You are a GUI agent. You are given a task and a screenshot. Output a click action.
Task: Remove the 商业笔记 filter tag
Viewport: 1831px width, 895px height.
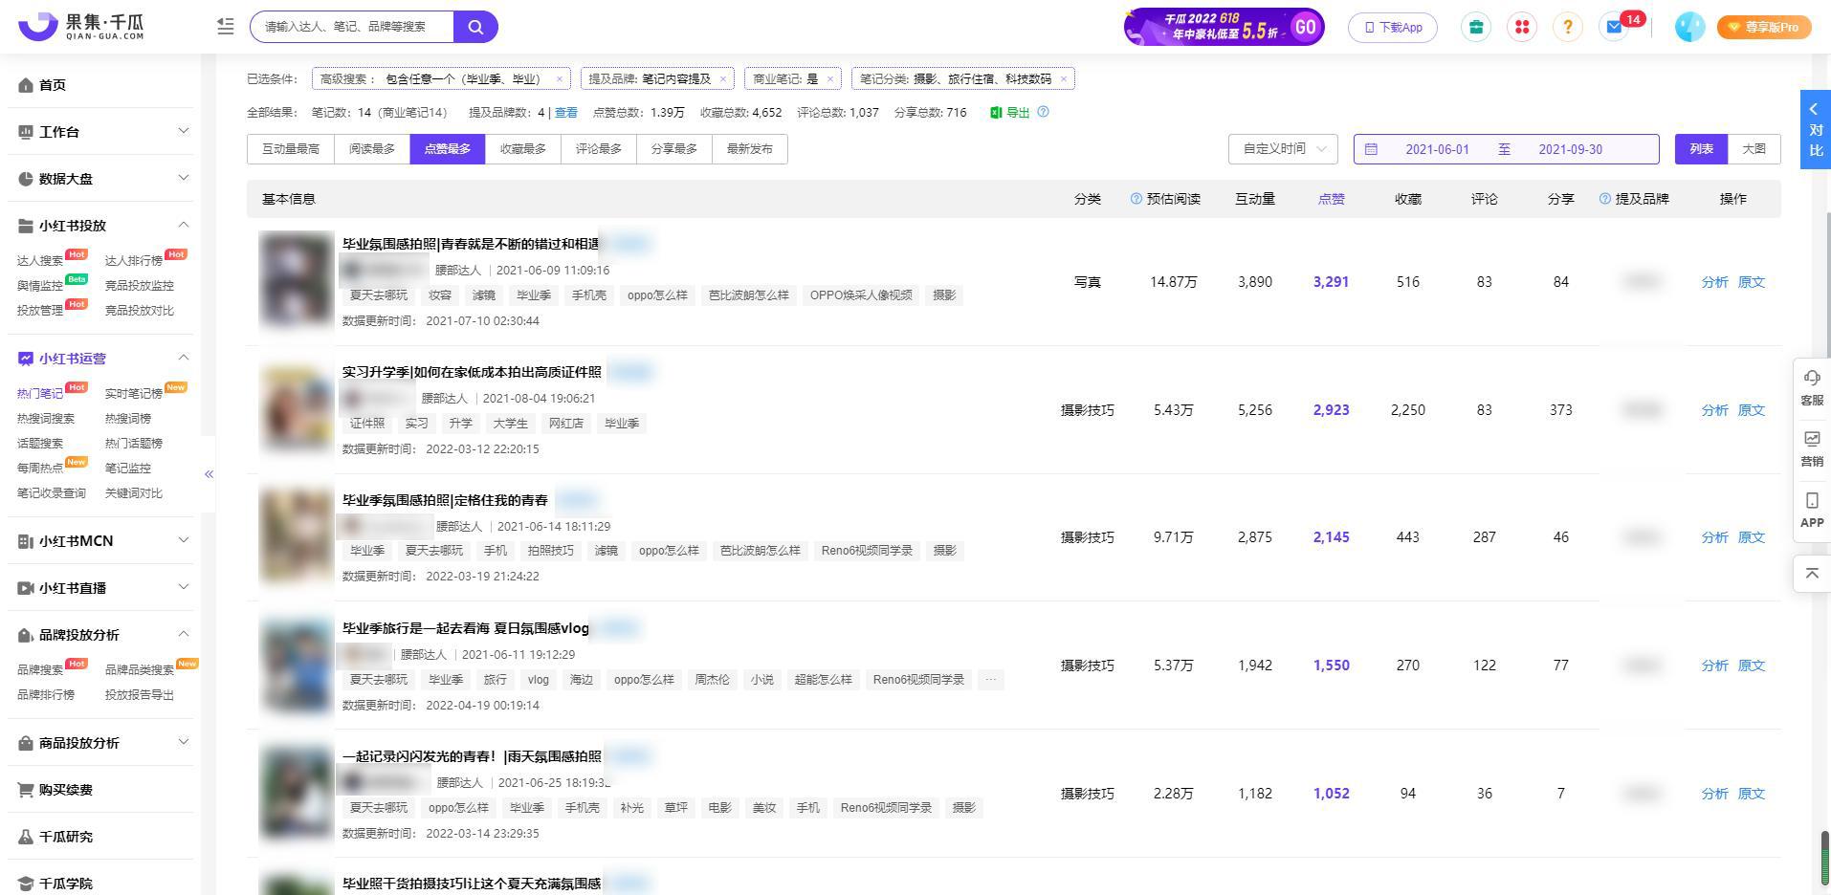click(x=829, y=79)
